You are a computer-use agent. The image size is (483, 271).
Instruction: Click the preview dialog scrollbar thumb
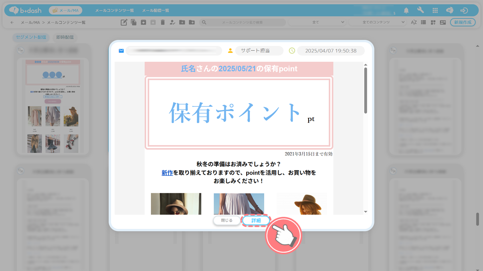(x=365, y=90)
